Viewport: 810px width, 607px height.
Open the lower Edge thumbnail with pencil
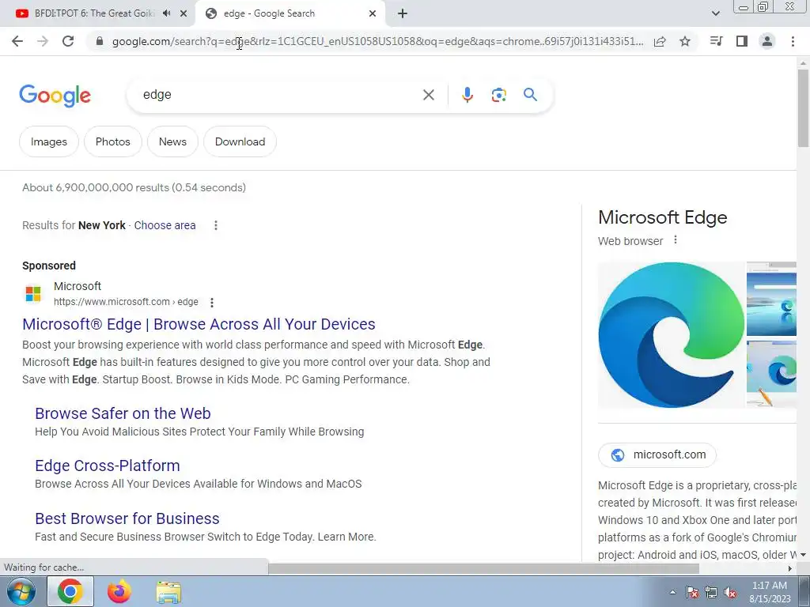pyautogui.click(x=771, y=374)
